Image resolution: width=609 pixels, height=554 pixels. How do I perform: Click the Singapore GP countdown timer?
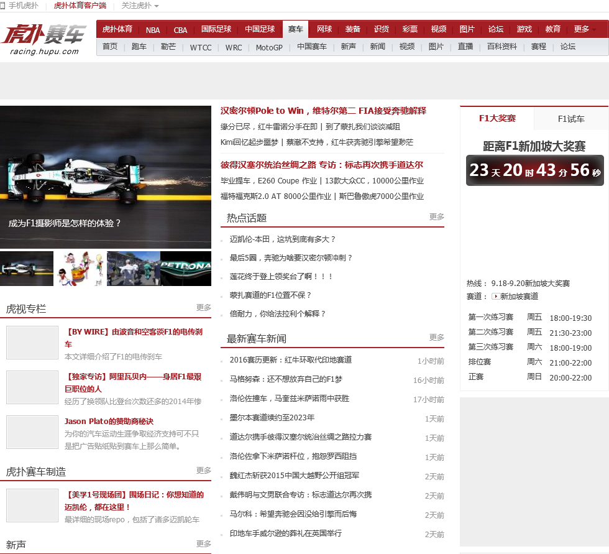535,170
